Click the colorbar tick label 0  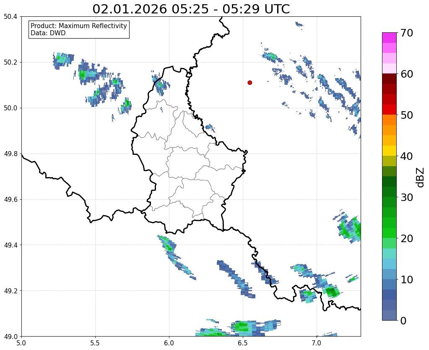coord(403,321)
